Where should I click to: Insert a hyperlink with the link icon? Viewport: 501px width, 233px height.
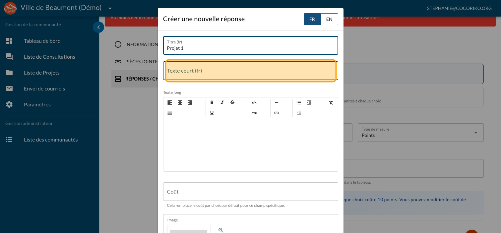[x=277, y=113]
